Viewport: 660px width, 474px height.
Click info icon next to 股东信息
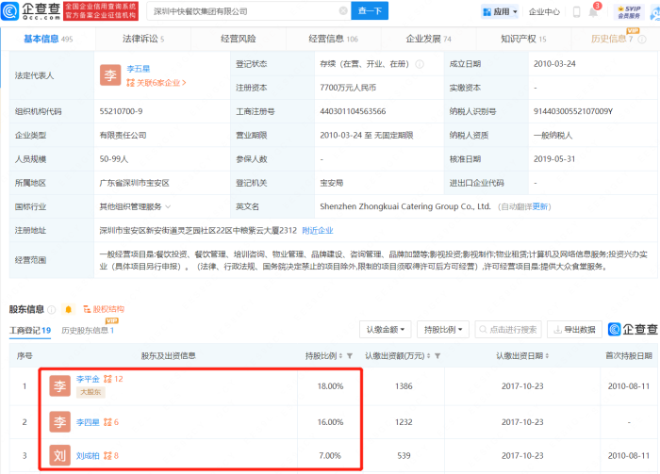[51, 309]
